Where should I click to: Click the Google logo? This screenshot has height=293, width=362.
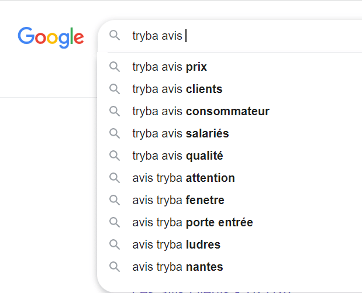point(51,37)
